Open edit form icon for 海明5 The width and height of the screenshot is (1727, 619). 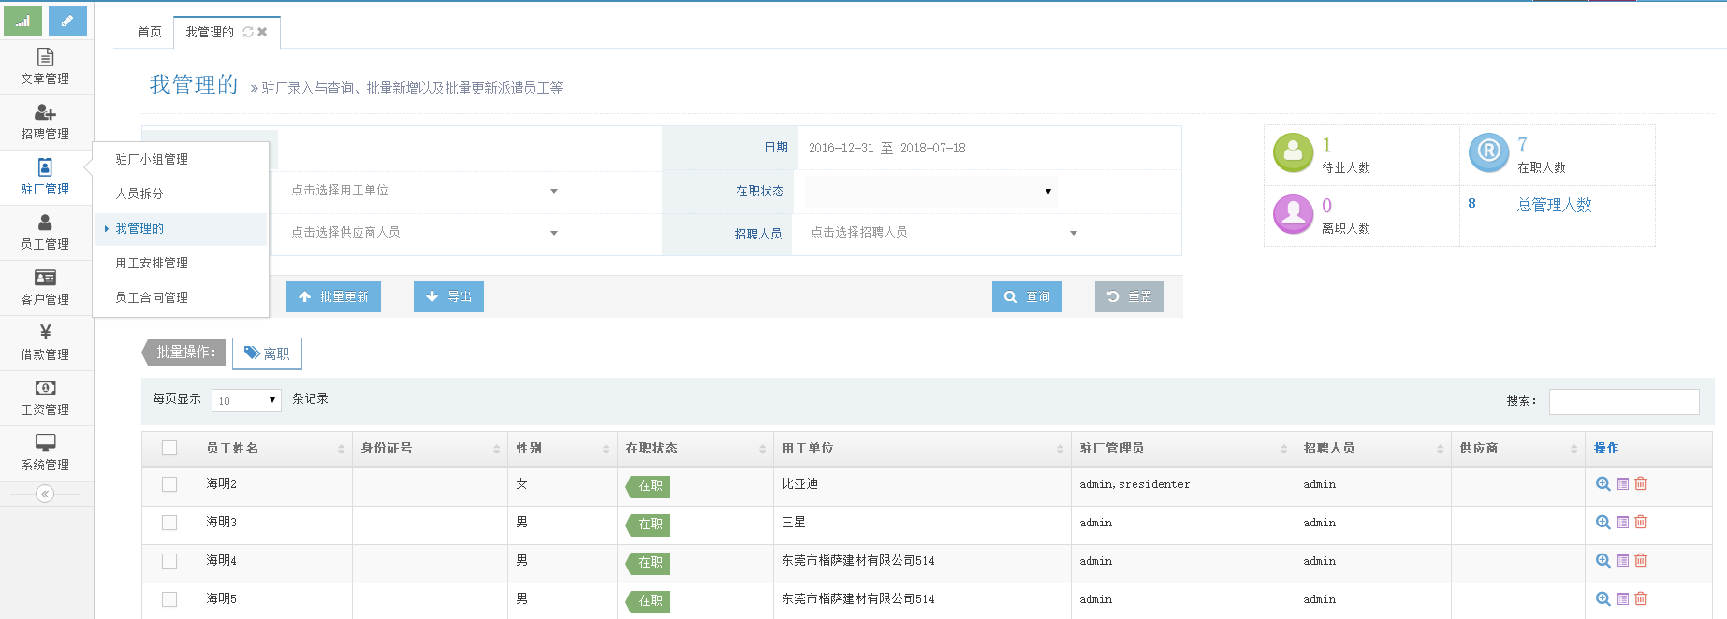pos(1623,598)
